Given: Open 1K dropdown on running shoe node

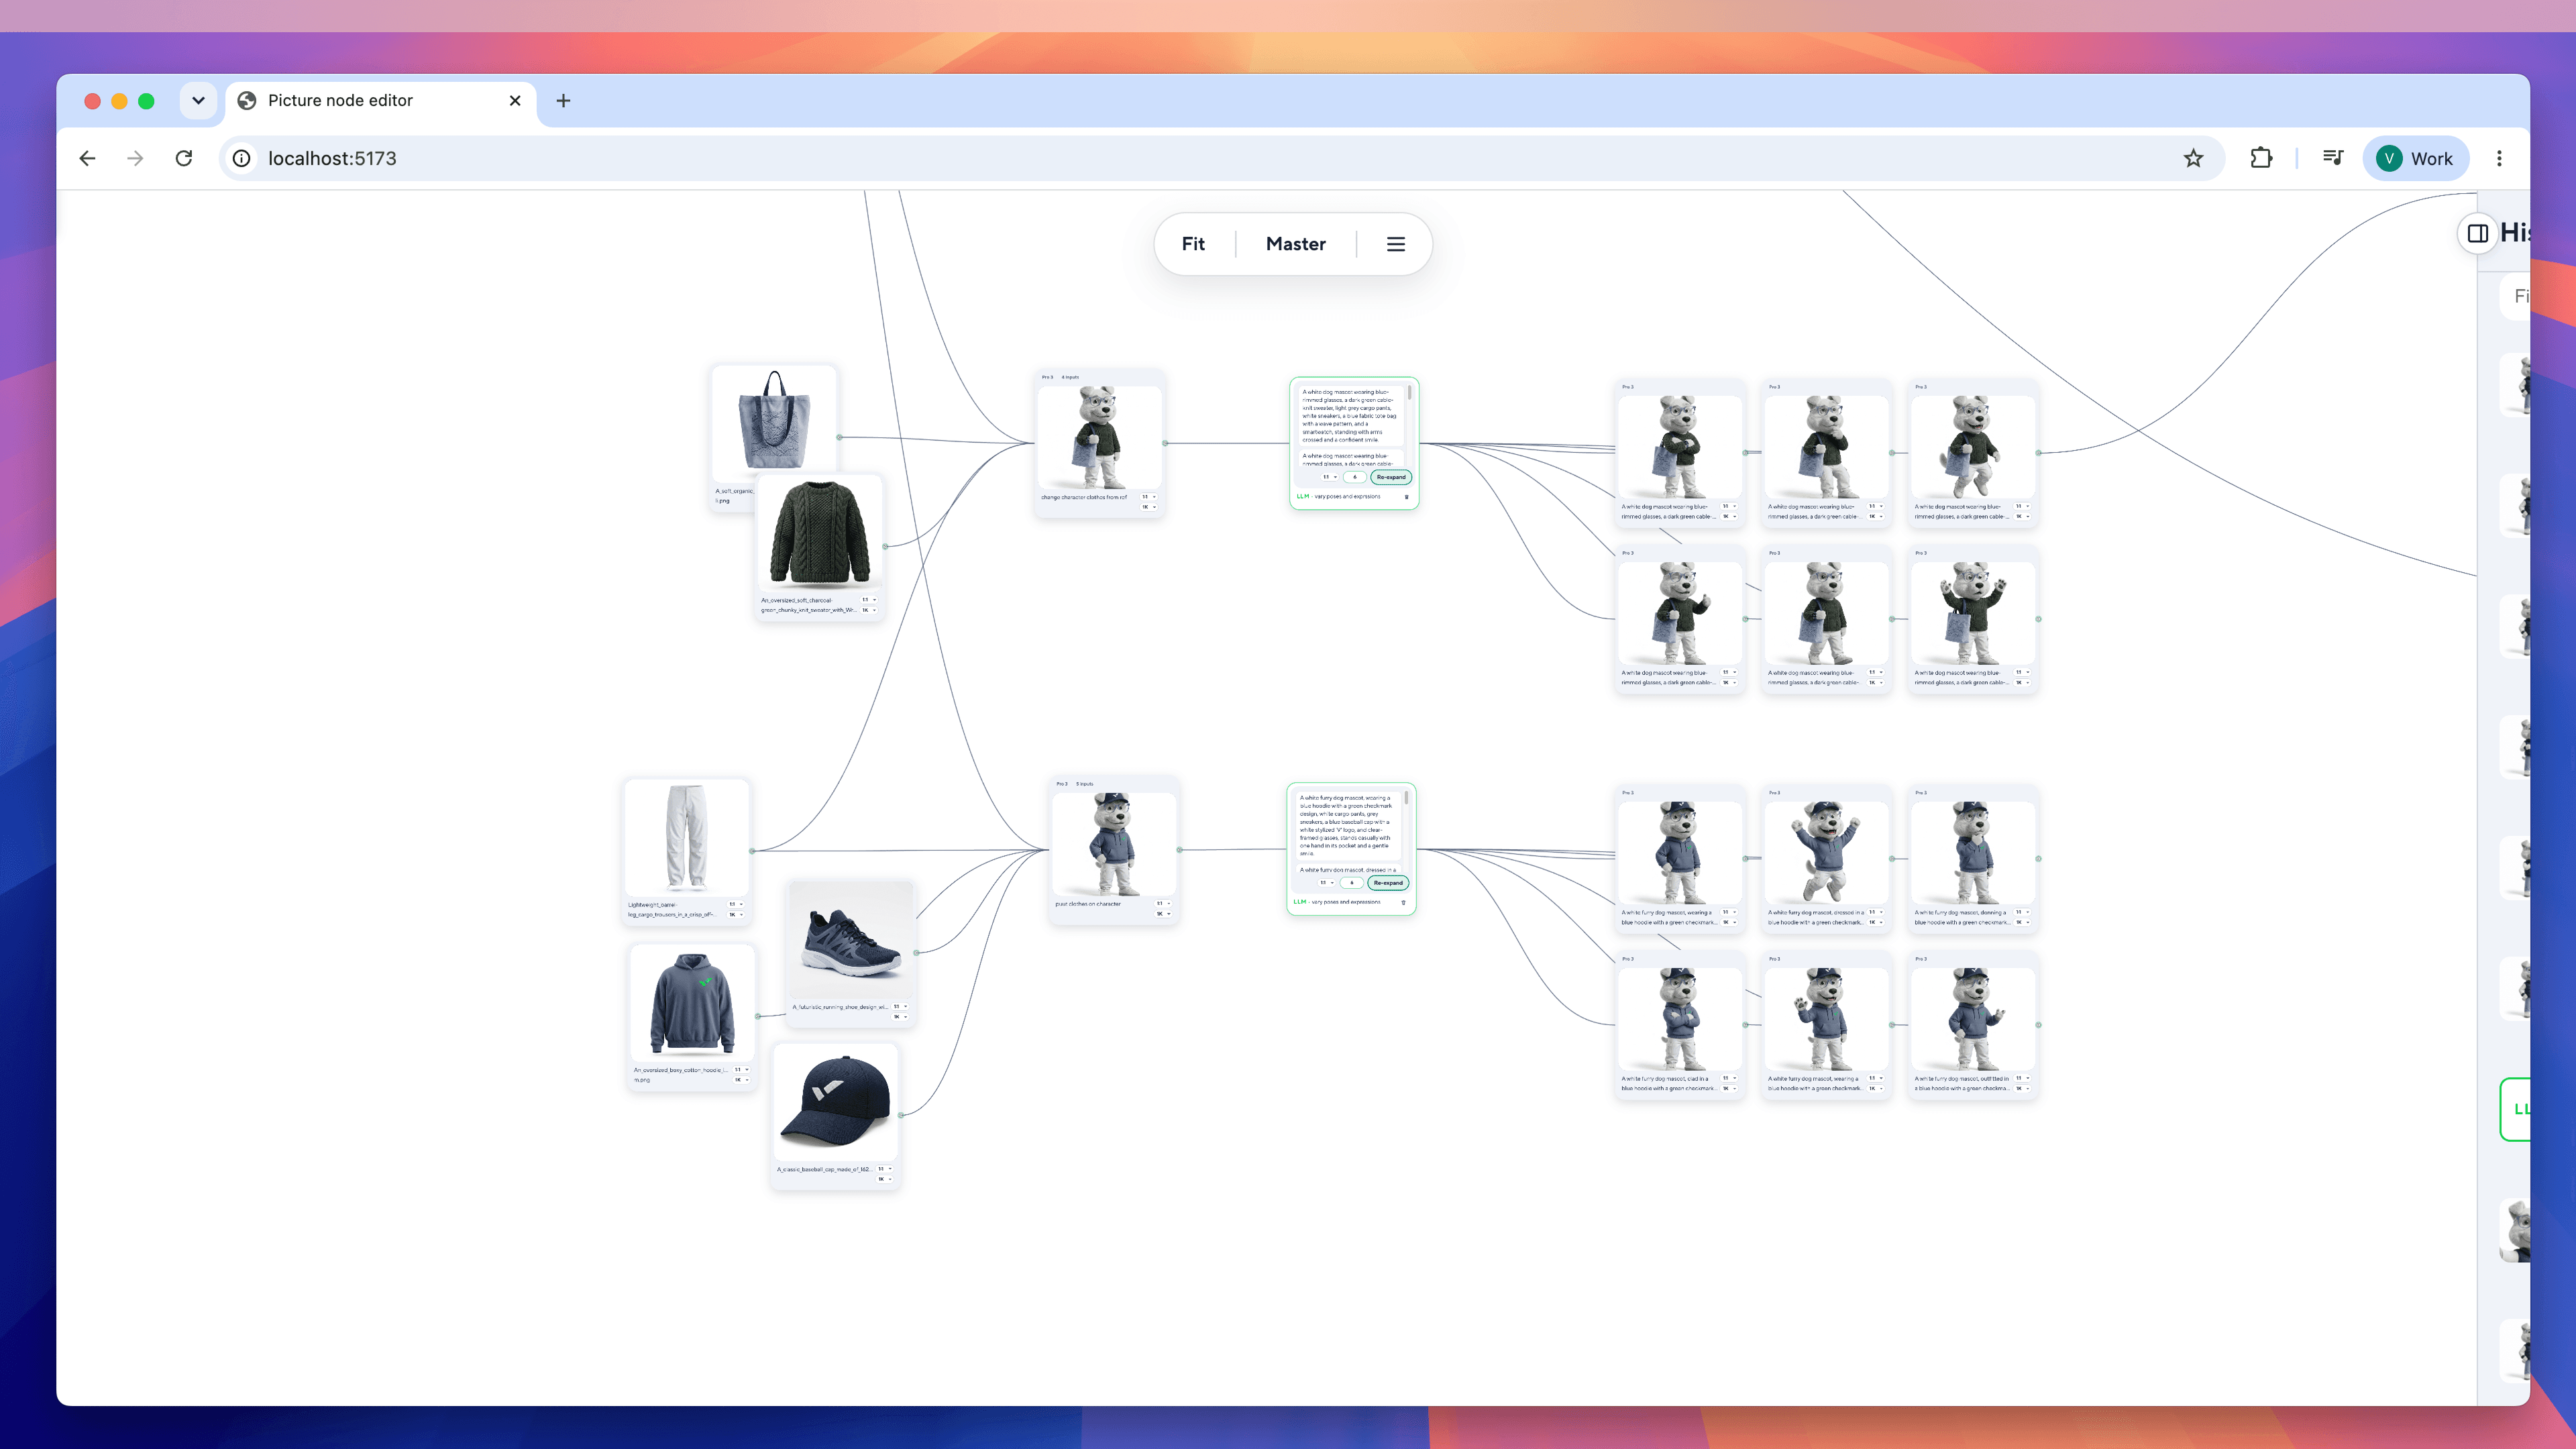Looking at the screenshot, I should (900, 1017).
